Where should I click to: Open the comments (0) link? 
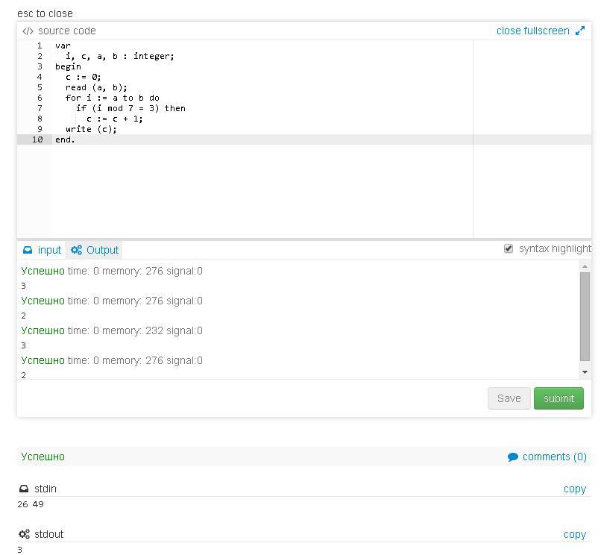[x=554, y=457]
